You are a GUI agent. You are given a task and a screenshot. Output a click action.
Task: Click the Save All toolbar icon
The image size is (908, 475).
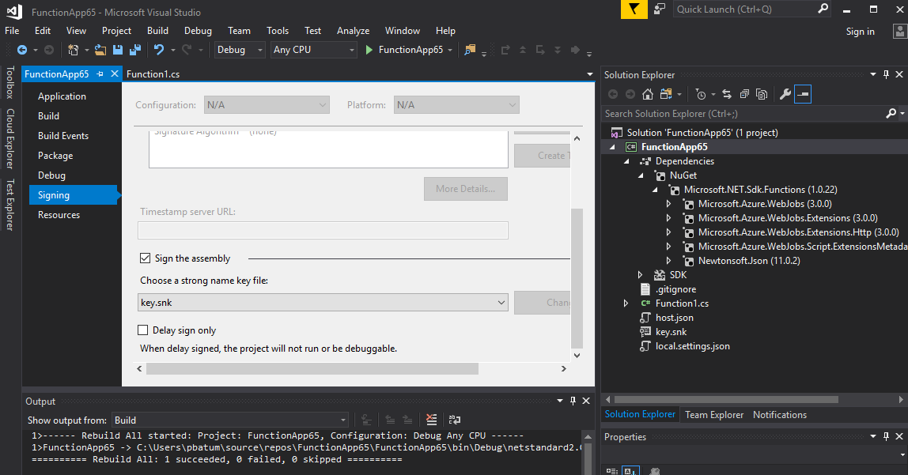134,49
